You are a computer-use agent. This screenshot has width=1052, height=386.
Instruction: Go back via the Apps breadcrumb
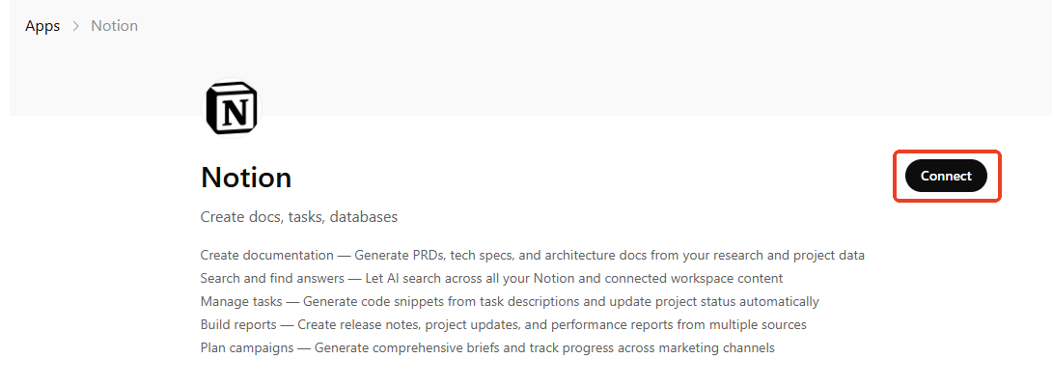[x=42, y=26]
